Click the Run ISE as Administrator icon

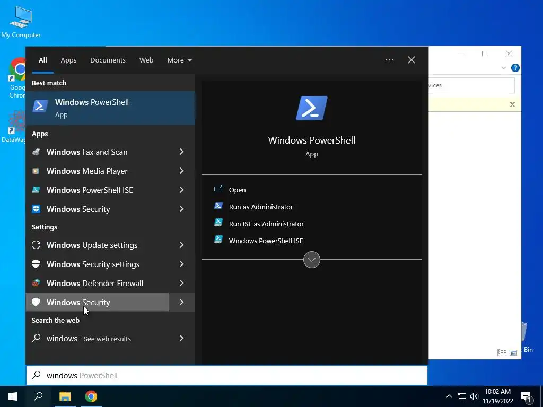tap(218, 223)
